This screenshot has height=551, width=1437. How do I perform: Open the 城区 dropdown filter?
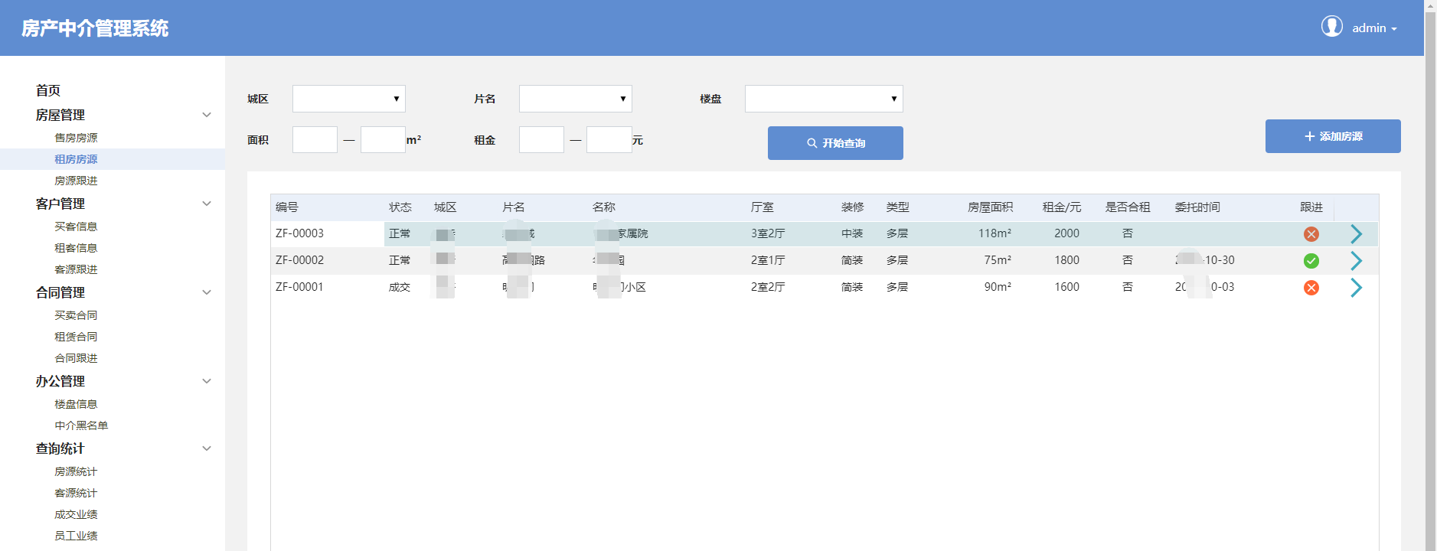348,99
